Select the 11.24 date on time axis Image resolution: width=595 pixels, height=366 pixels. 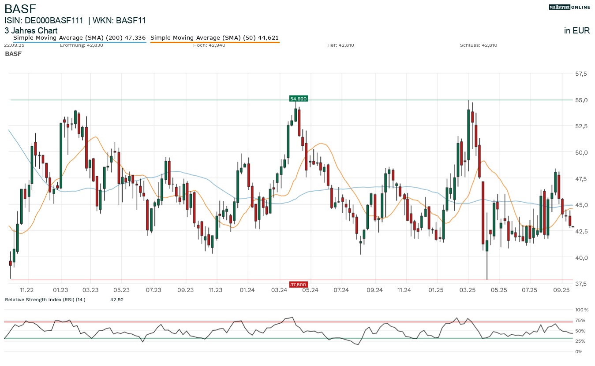[x=404, y=290]
